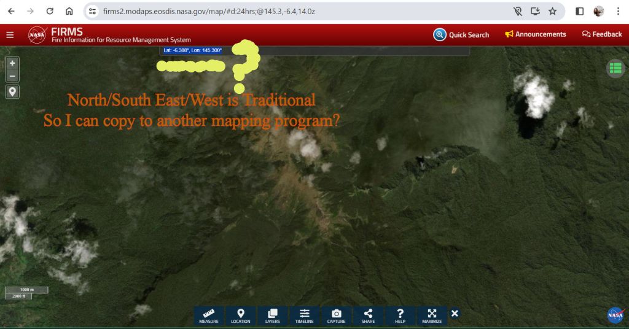Open the hamburger main menu
The width and height of the screenshot is (629, 329).
pos(10,34)
